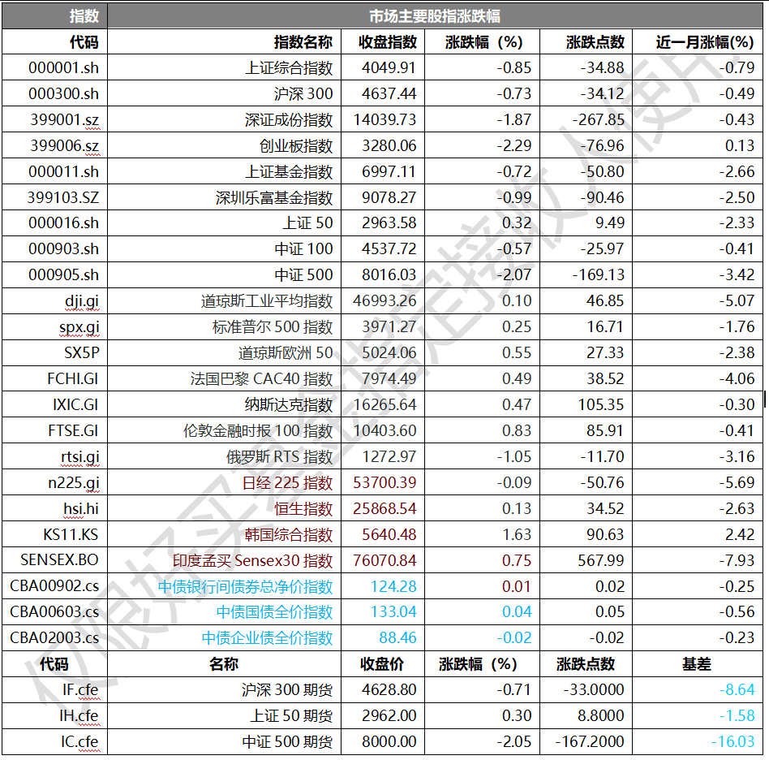Click the 000001.sh code cell
The image size is (769, 760).
tap(63, 68)
